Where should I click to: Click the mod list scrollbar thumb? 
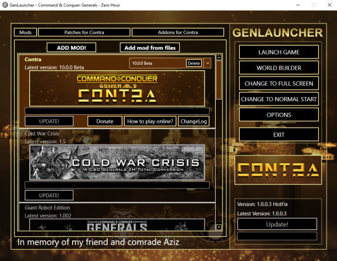[219, 80]
